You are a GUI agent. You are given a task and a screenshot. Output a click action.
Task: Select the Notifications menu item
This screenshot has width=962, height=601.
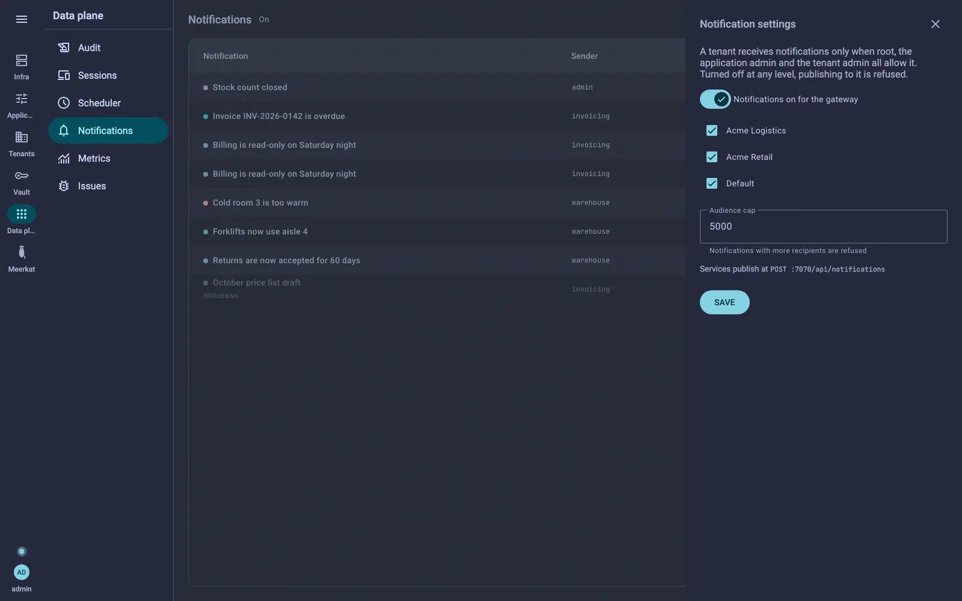[x=108, y=130]
